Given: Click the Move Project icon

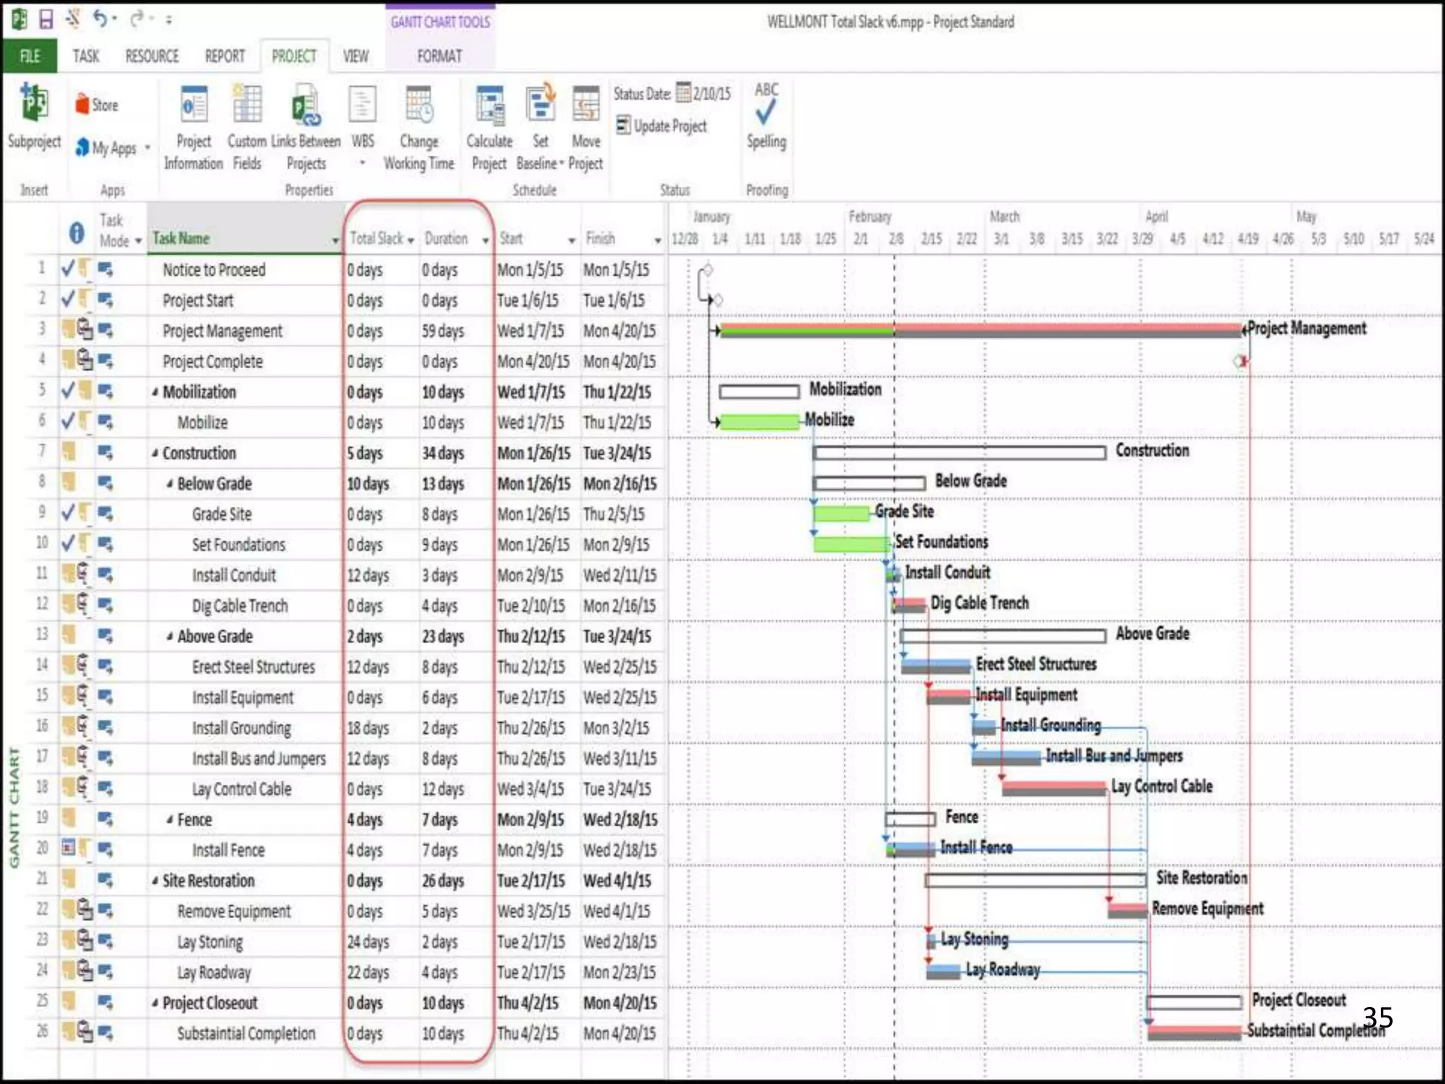Looking at the screenshot, I should pyautogui.click(x=586, y=106).
